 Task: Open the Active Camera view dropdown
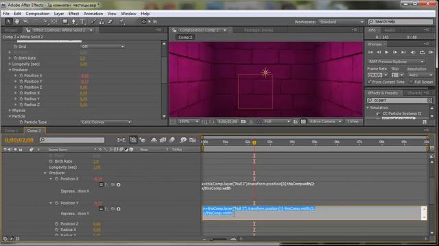(325, 122)
